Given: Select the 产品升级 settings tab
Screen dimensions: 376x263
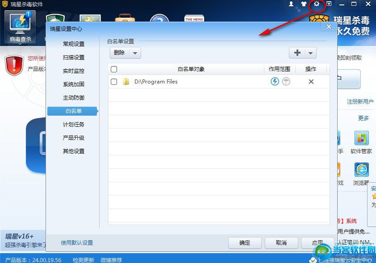Looking at the screenshot, I should [73, 138].
